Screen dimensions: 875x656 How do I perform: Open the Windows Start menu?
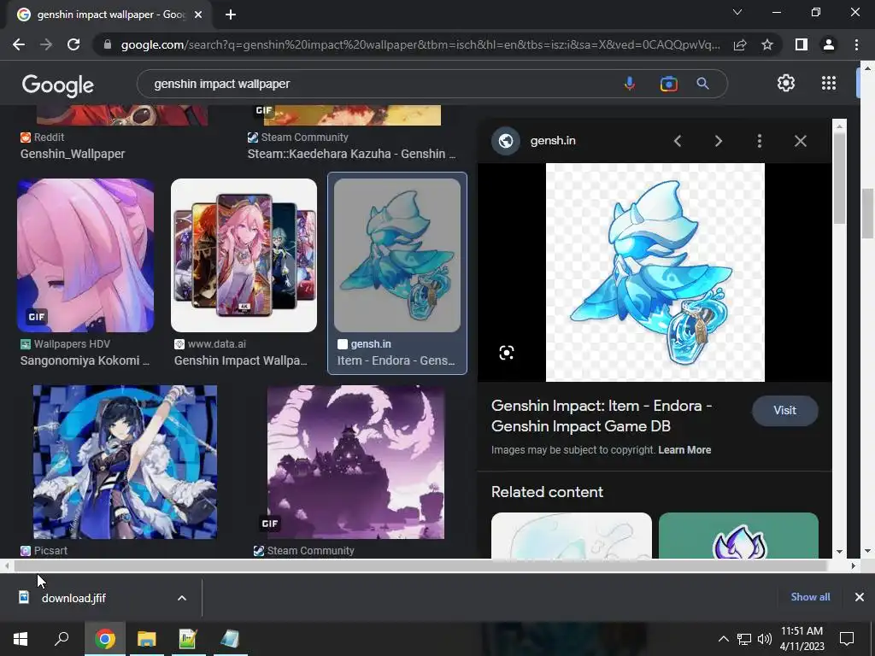[21, 638]
